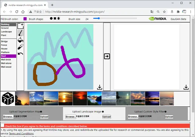
Task: Select the circle brush shape
Action: coord(51,19)
